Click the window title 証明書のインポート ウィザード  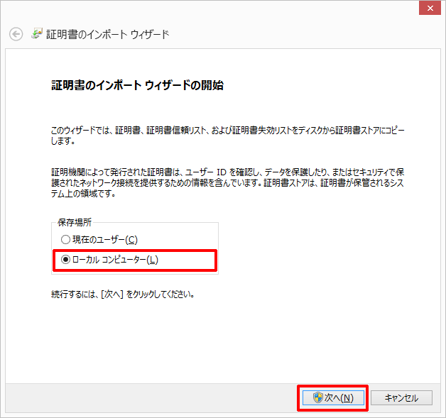click(107, 34)
